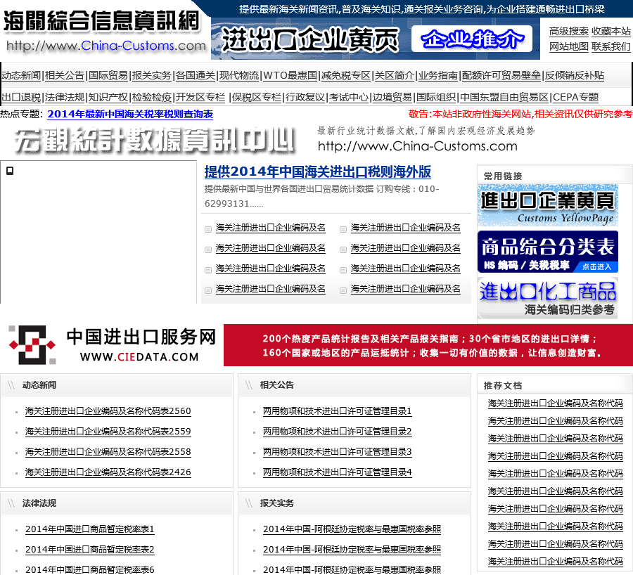Open 海关注册进出口企业编码及名称代码表2559

[108, 432]
